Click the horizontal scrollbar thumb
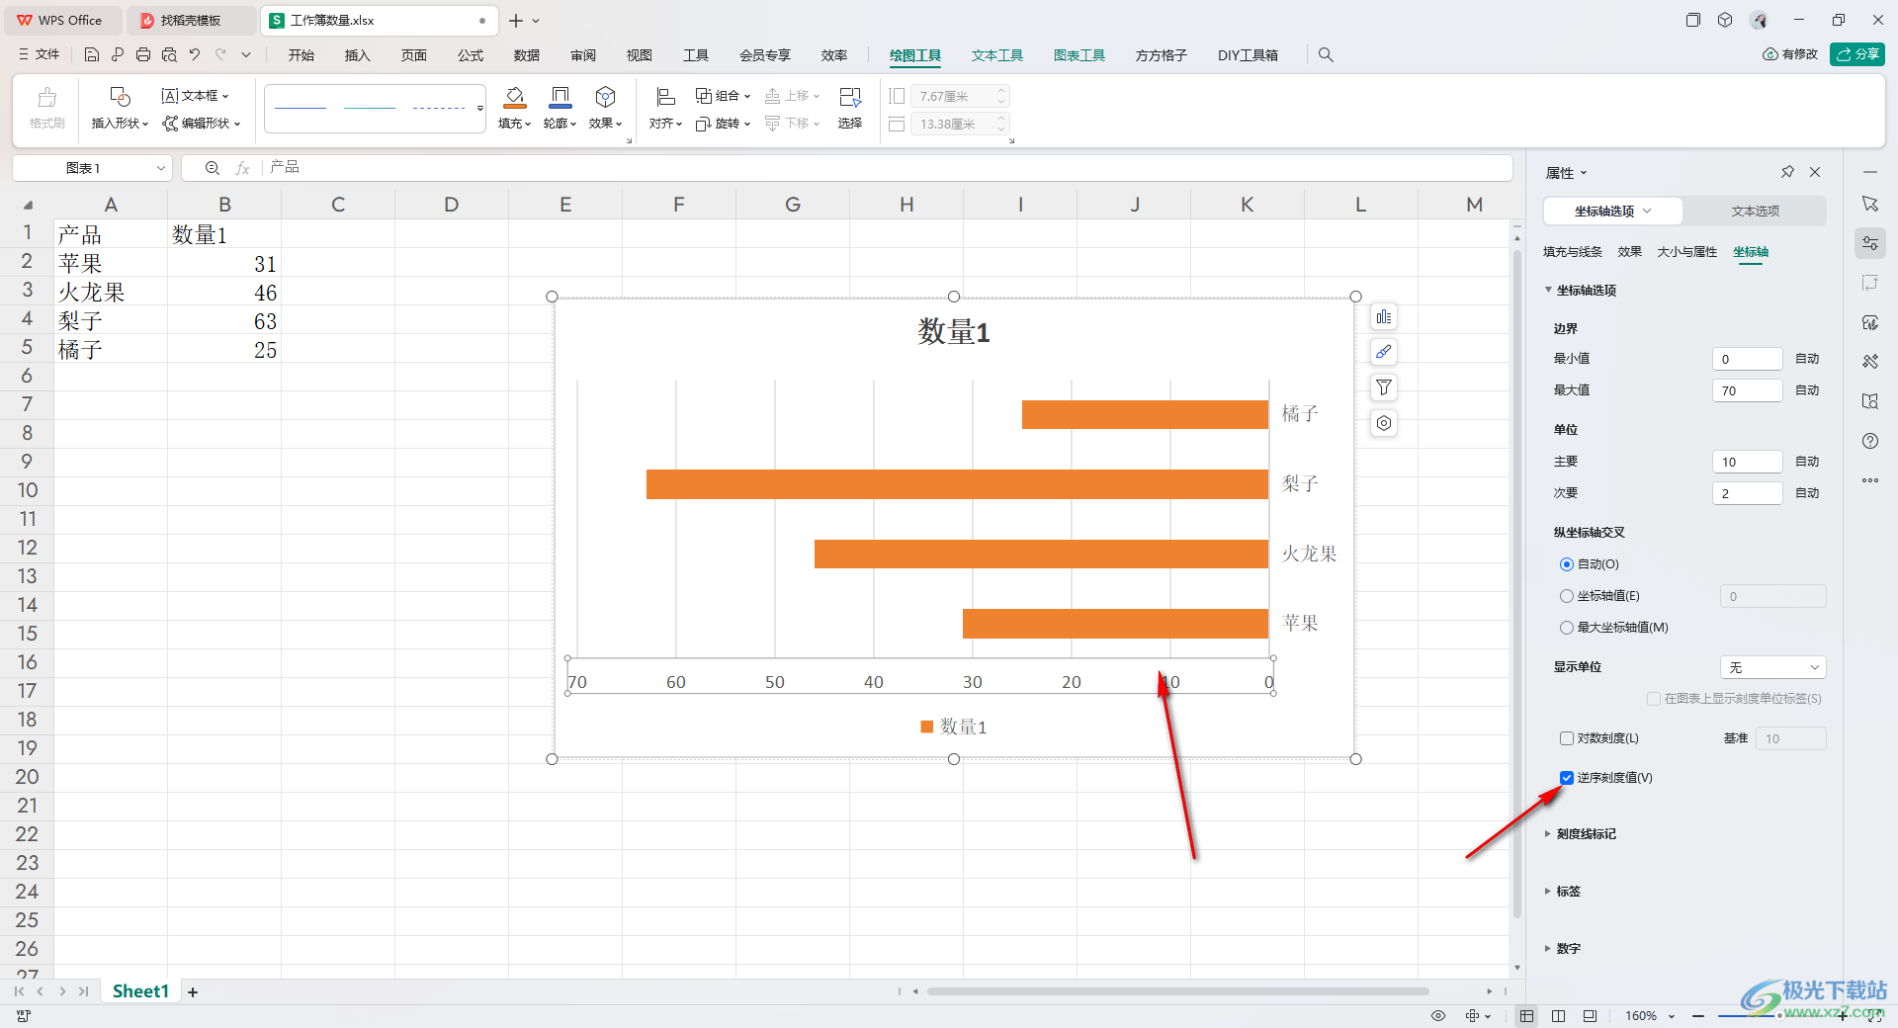Screen dimensions: 1898x1028 coord(1177,991)
